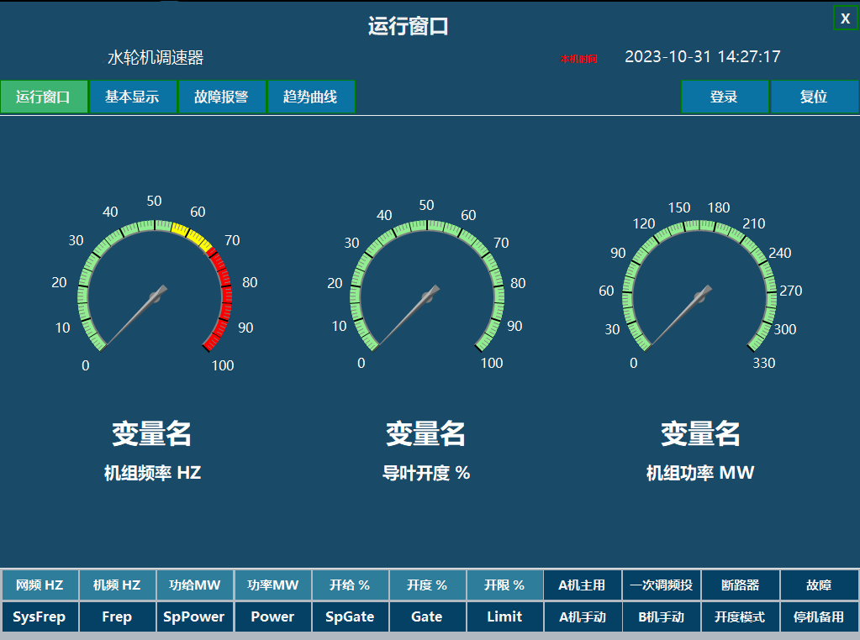Click the 登录 button
The width and height of the screenshot is (860, 640).
tap(724, 97)
